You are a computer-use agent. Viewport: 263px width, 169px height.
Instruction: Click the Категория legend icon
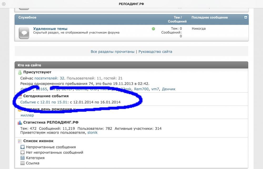tap(23, 158)
